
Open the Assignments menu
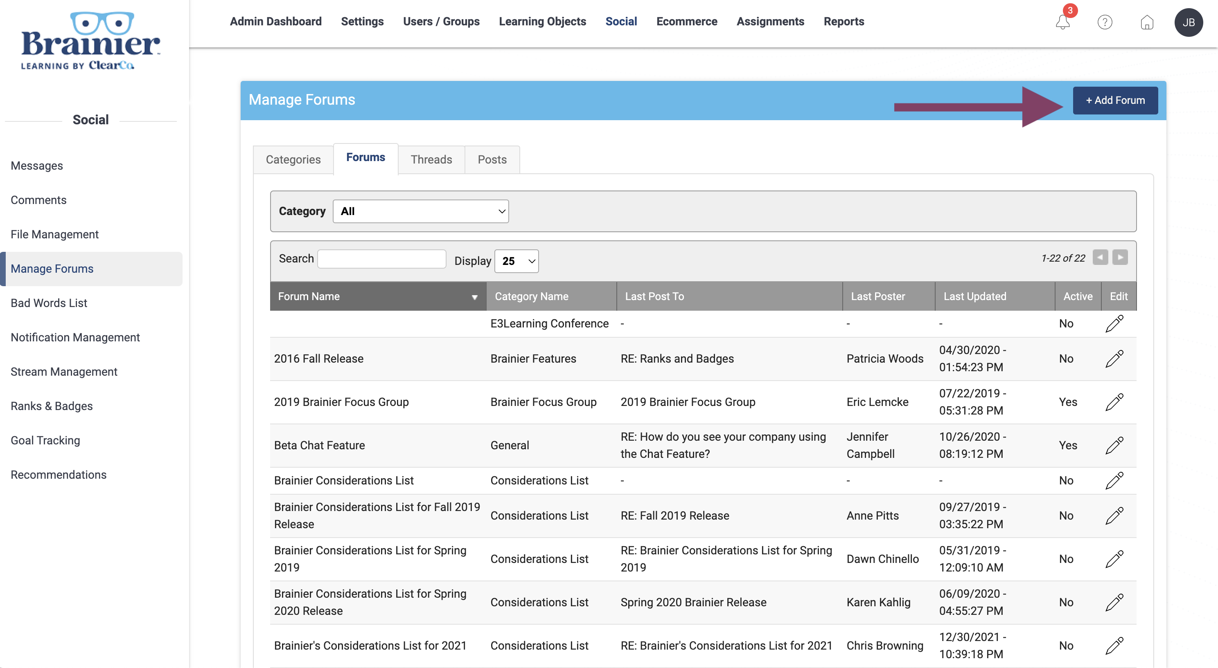[x=770, y=22]
